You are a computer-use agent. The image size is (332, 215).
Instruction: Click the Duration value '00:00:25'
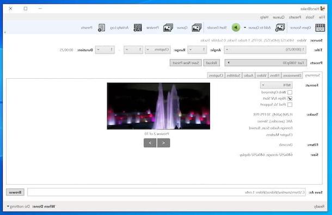pyautogui.click(x=66, y=50)
